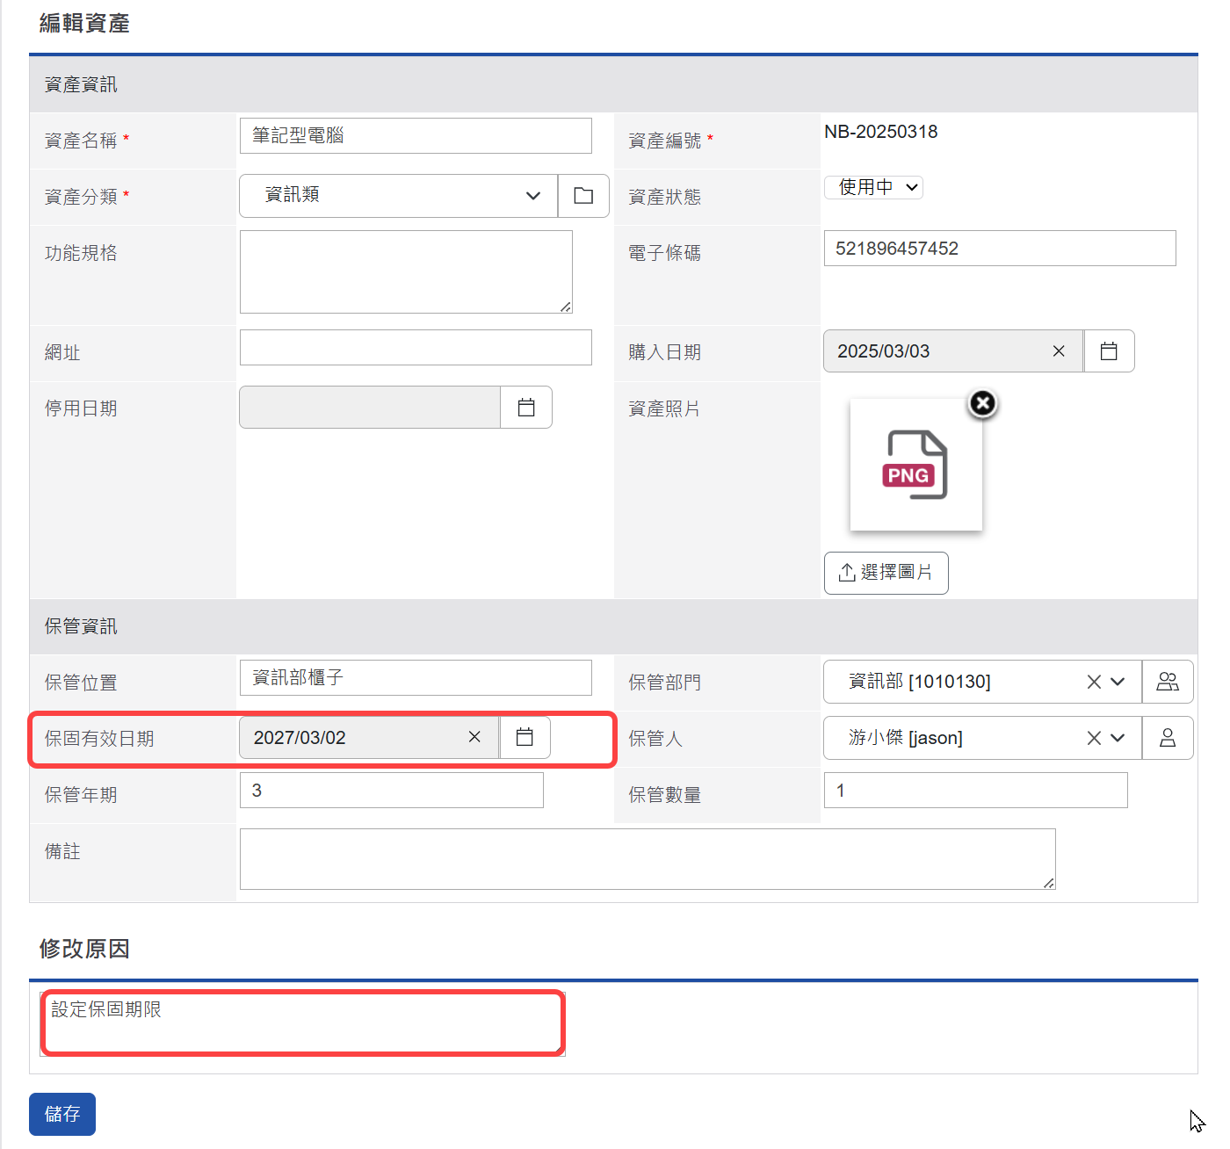Open the category folder browser for 資產分類
Viewport: 1230px width, 1149px height.
(x=582, y=195)
